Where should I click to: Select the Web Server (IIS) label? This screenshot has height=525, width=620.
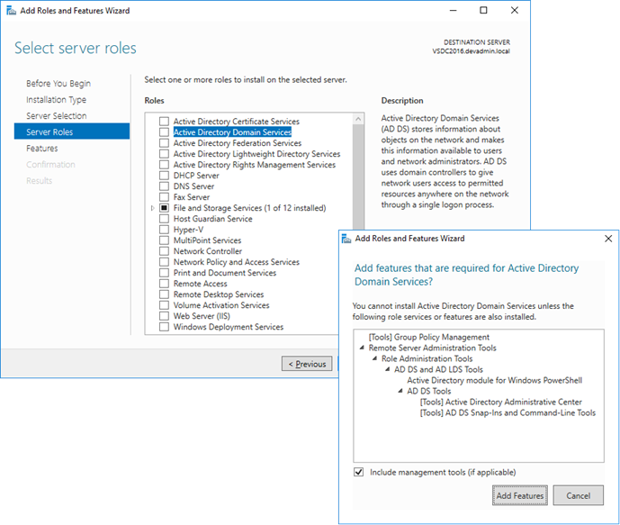click(202, 316)
